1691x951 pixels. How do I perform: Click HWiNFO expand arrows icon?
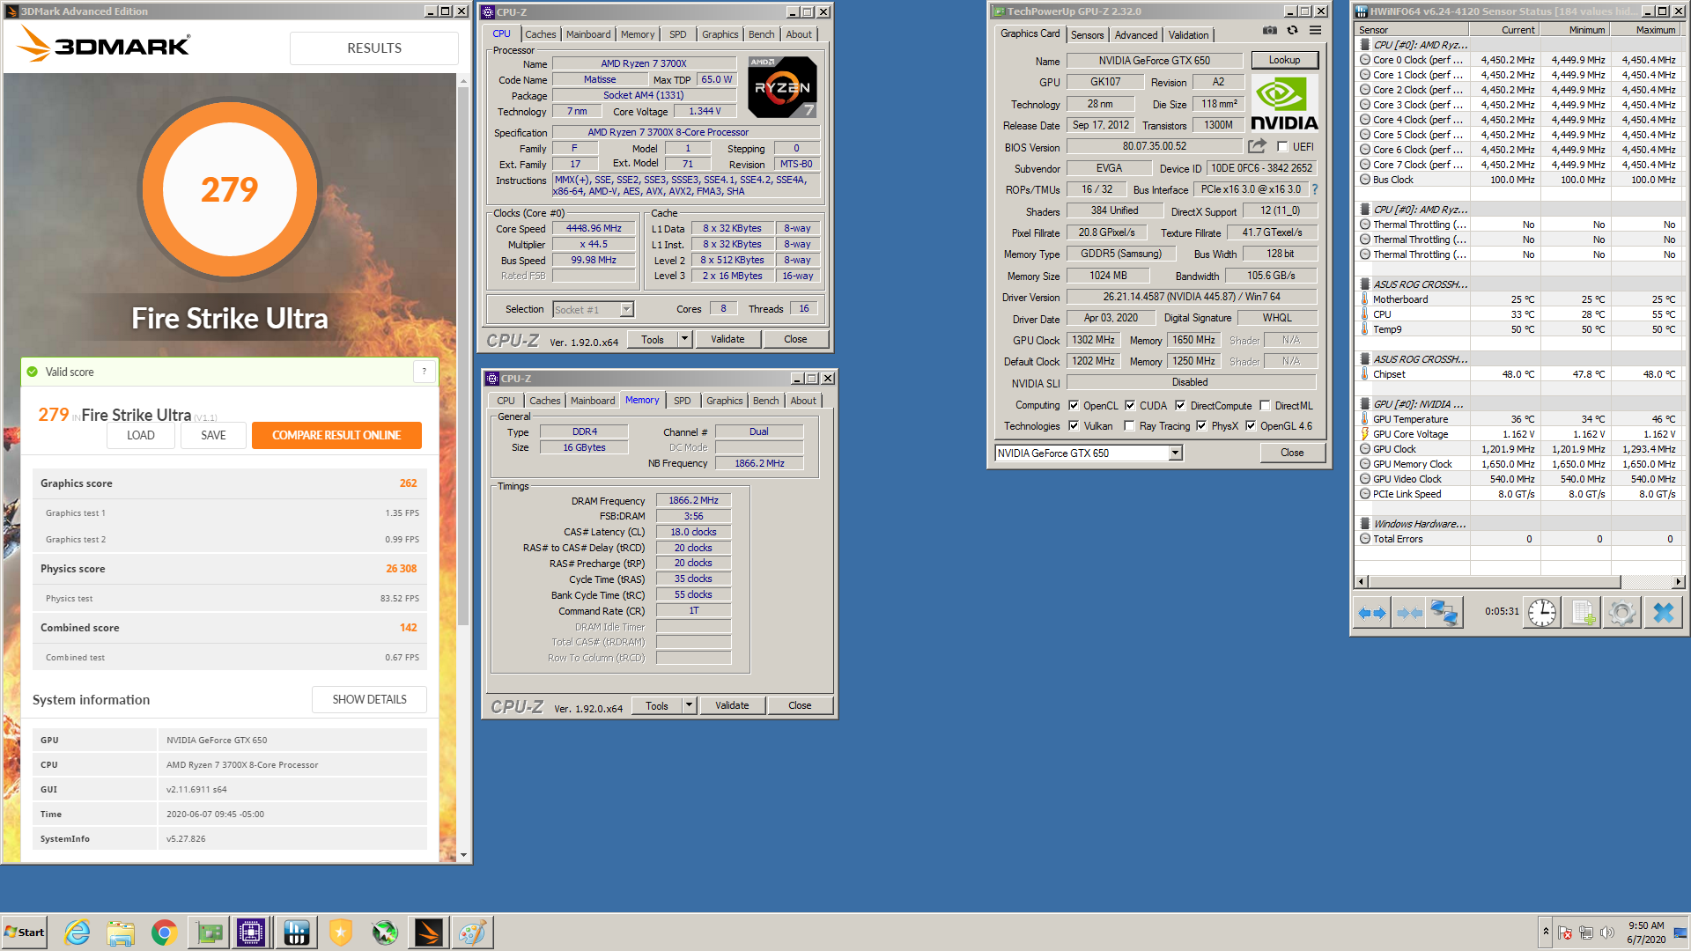(x=1372, y=613)
